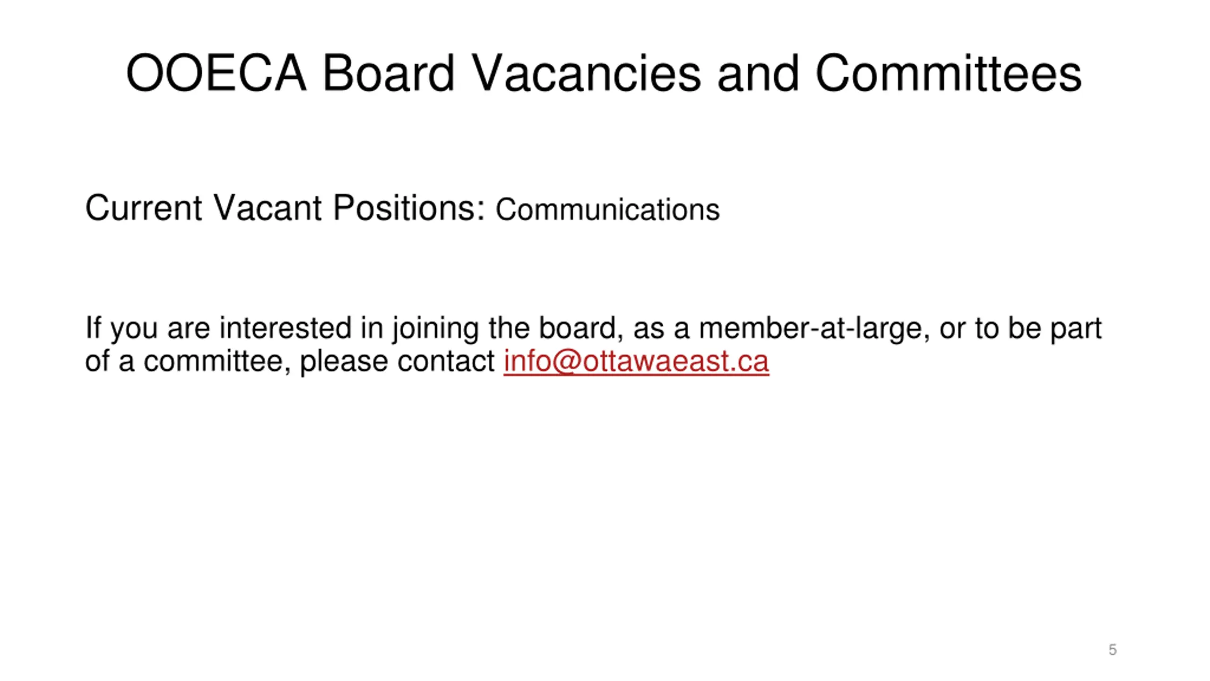Click the word If starting the paragraph
Screen dimensions: 1210x681
tap(93, 328)
